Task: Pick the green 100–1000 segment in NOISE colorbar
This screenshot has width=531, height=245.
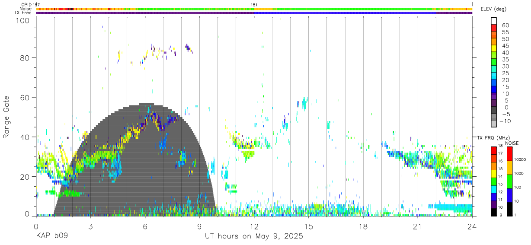Action: pyautogui.click(x=509, y=181)
